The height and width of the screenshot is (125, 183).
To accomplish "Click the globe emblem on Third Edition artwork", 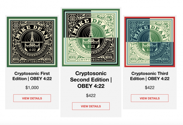I will (166, 25).
